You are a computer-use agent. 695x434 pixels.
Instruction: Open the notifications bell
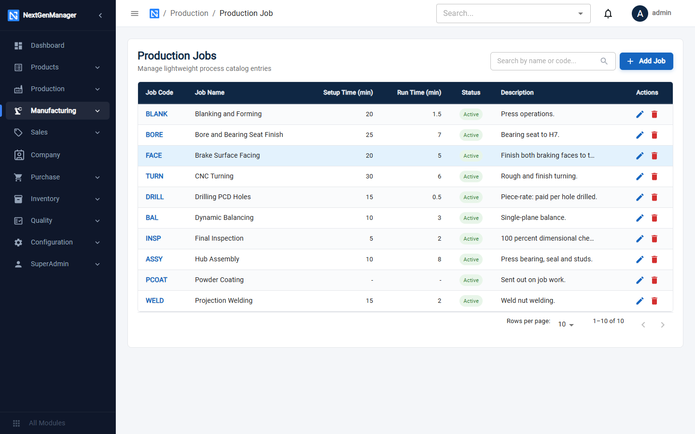click(x=608, y=14)
